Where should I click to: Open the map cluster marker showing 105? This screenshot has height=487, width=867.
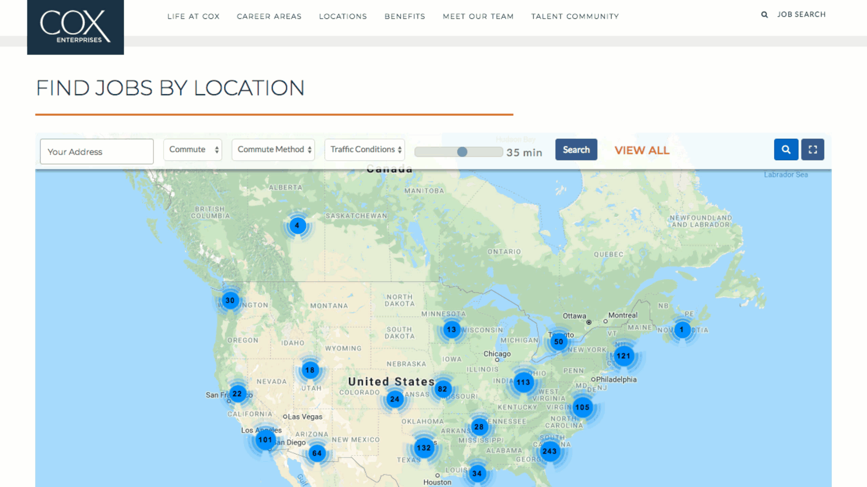pyautogui.click(x=583, y=408)
